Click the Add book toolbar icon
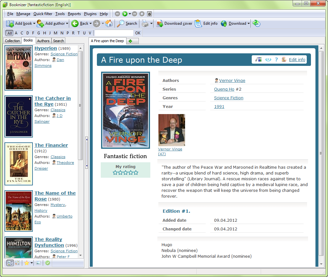 [10, 23]
